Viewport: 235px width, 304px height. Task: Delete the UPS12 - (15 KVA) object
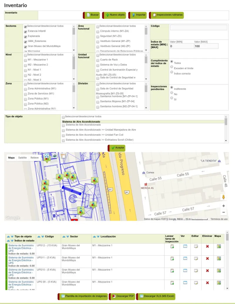tap(207, 246)
